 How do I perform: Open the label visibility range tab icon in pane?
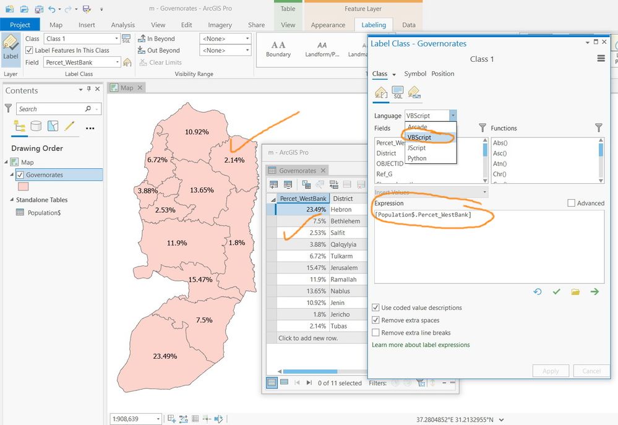click(x=414, y=92)
